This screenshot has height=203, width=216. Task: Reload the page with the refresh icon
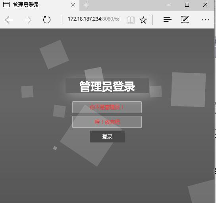point(47,20)
